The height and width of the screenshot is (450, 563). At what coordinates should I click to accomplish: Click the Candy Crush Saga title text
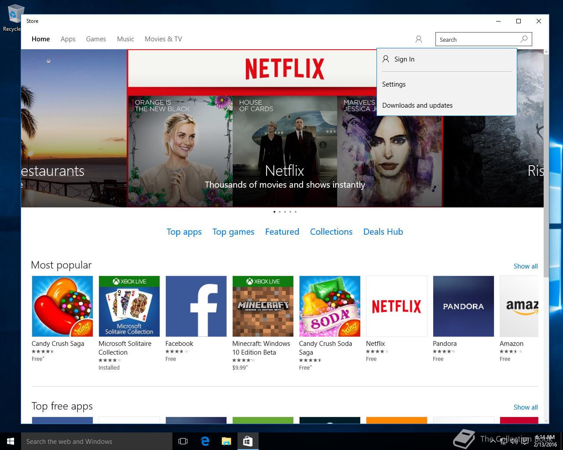(58, 344)
